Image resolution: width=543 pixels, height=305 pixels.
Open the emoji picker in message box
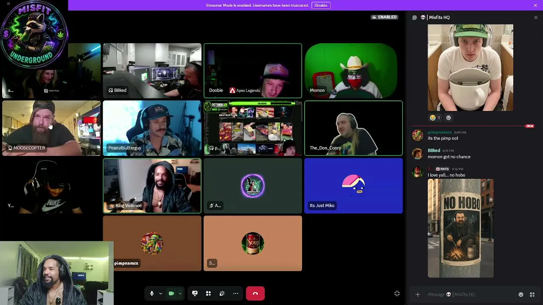521,294
